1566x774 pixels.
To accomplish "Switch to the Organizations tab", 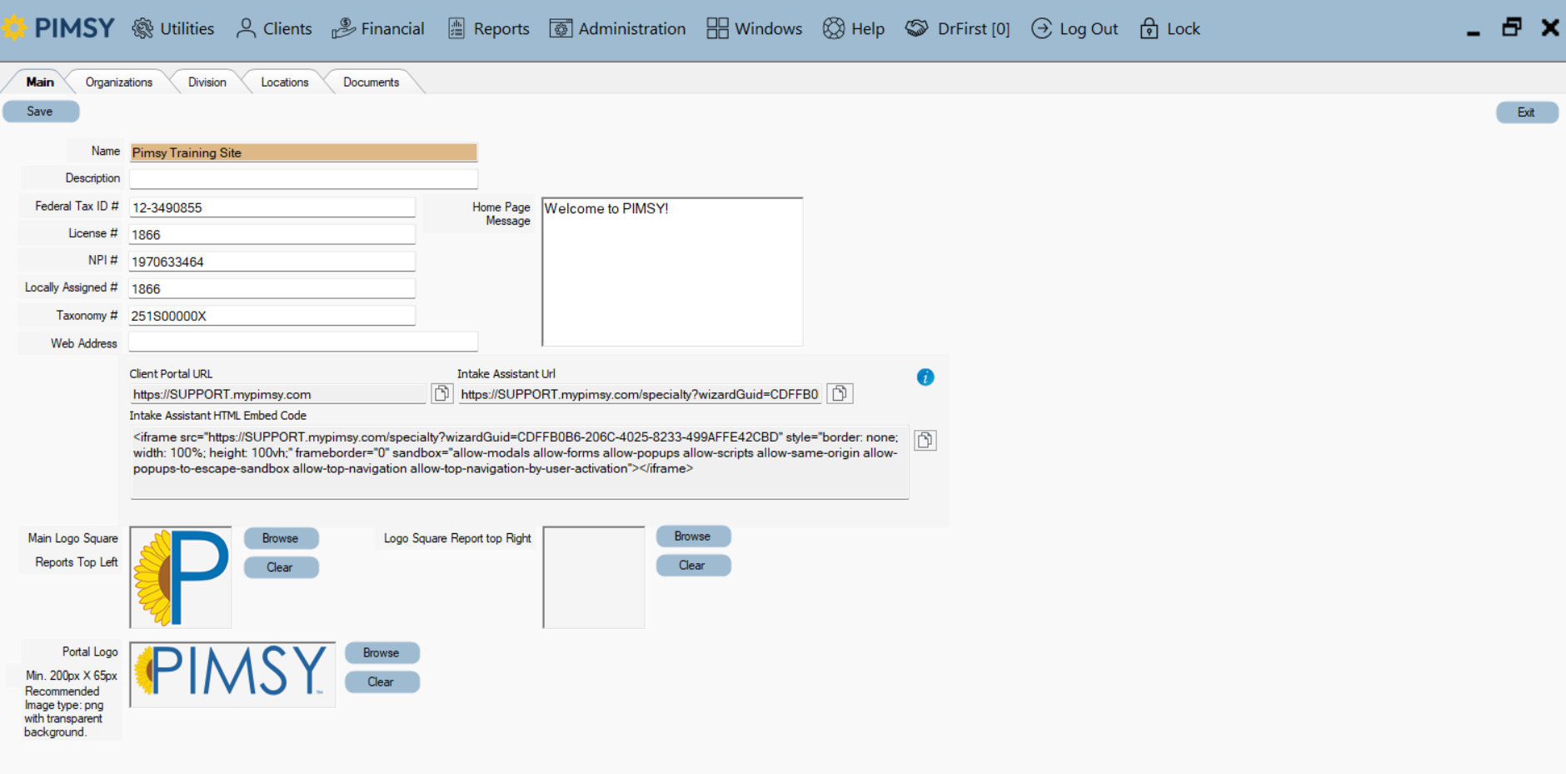I will pos(117,81).
